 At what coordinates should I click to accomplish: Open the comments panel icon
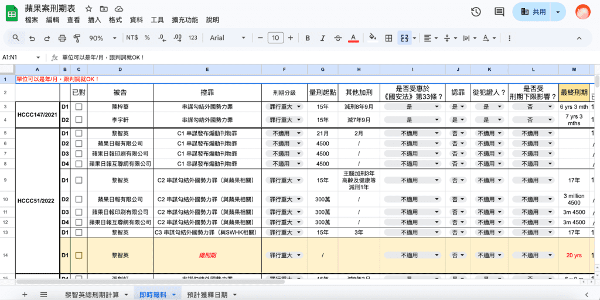pyautogui.click(x=499, y=12)
